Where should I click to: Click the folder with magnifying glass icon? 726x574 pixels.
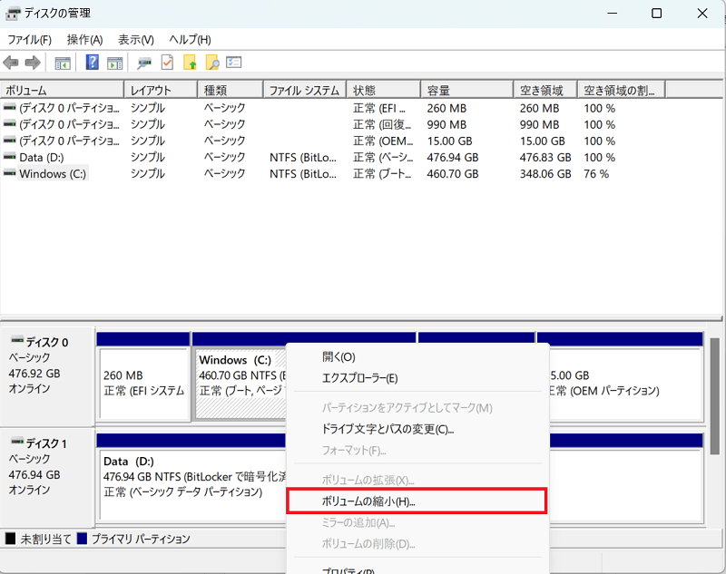[212, 62]
